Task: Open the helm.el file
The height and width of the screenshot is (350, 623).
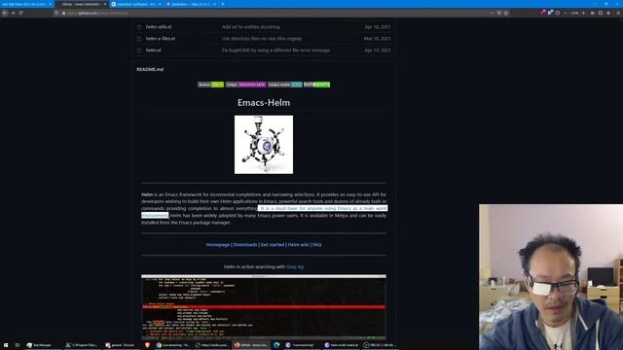Action: pos(154,51)
